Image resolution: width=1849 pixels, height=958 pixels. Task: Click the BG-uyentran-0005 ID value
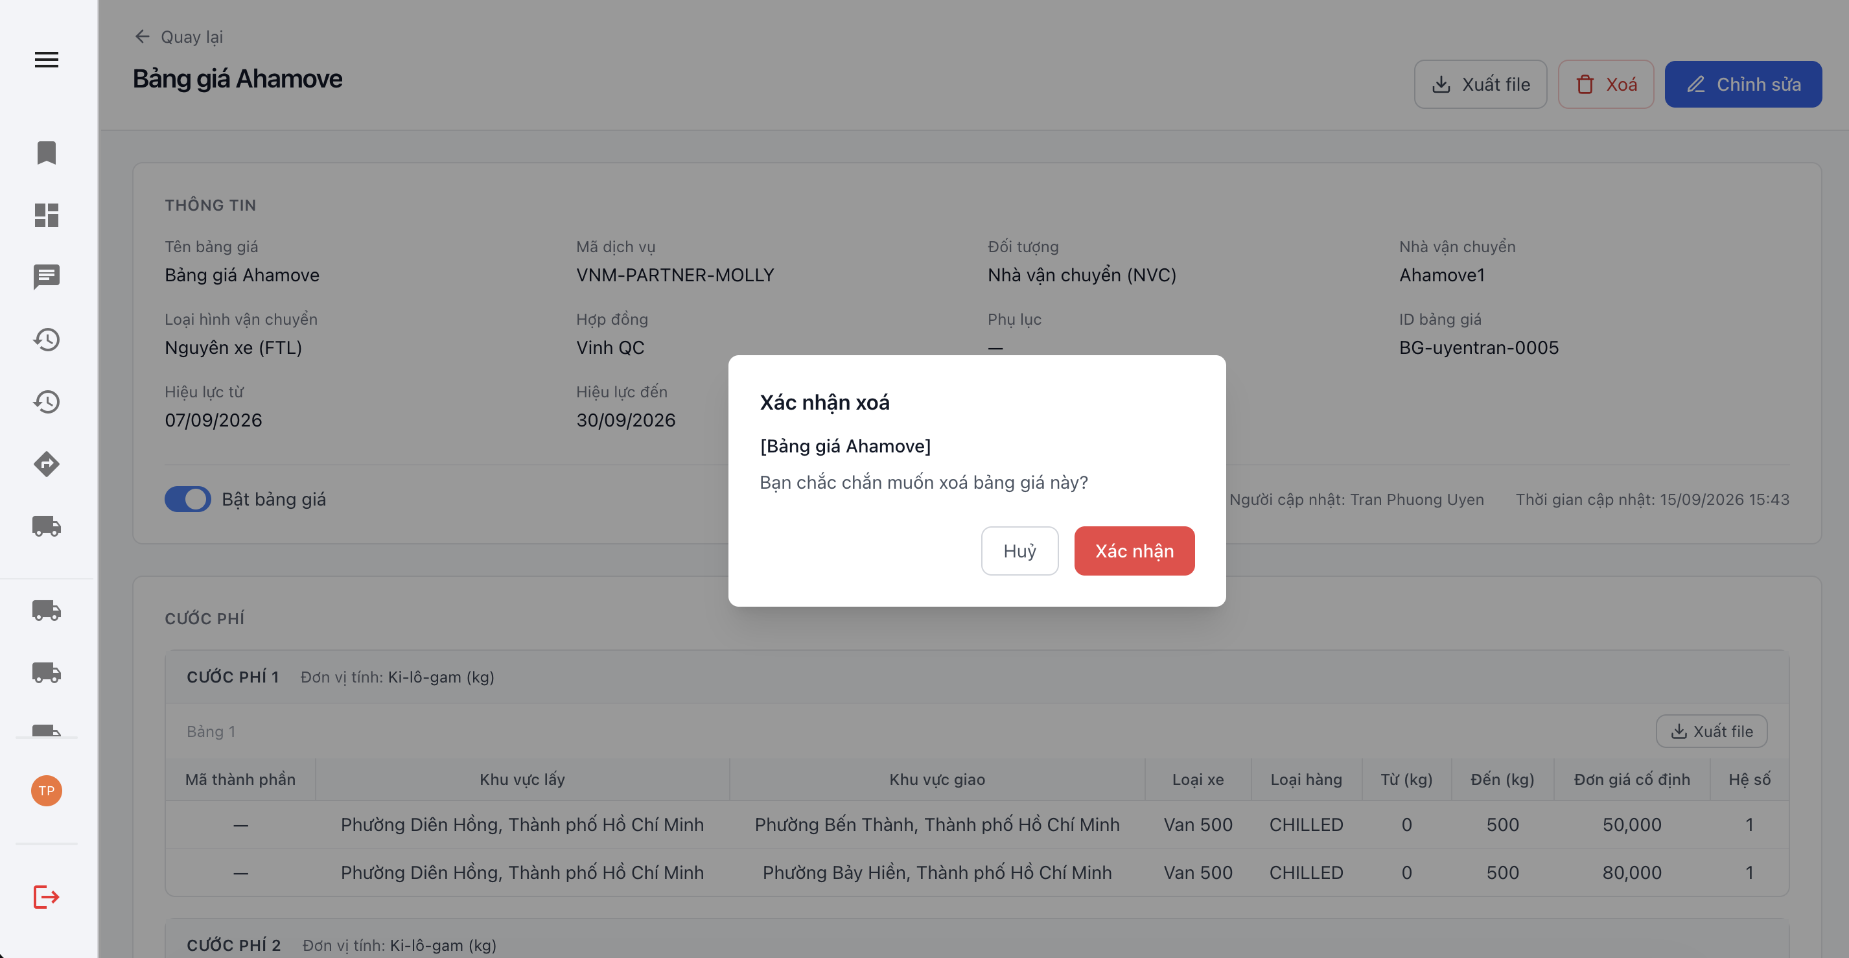1479,347
